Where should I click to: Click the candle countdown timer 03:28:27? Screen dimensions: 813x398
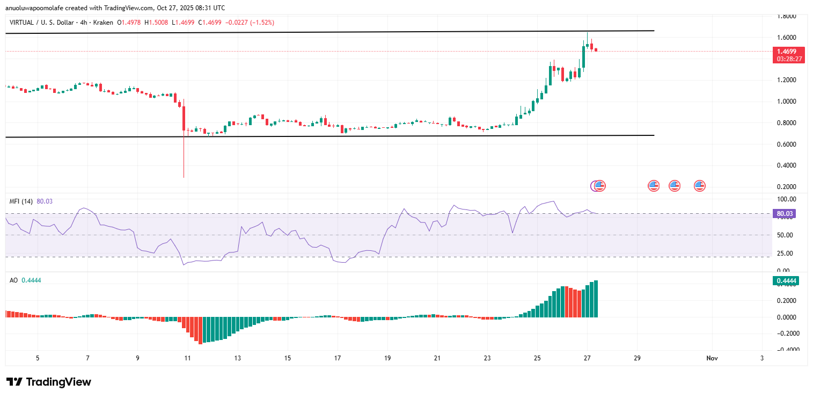tap(784, 59)
